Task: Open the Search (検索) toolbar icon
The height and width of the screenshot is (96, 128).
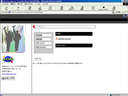Action: pyautogui.click(x=61, y=8)
